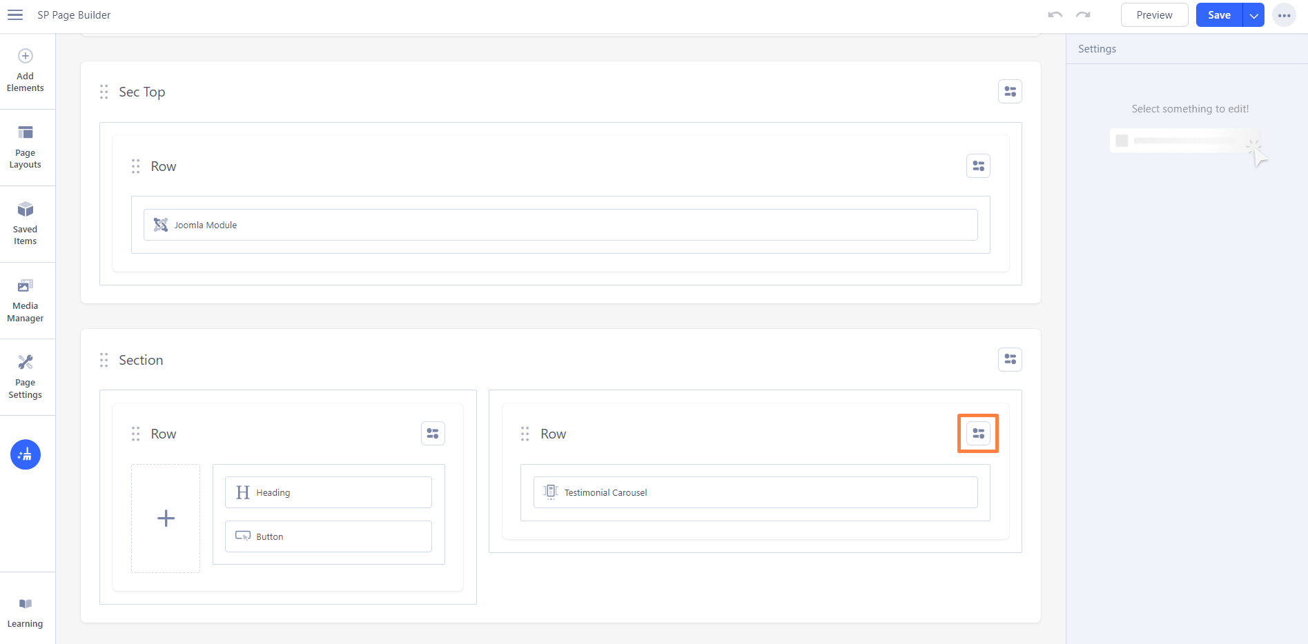
Task: Click the Sec Top section title
Action: coord(141,92)
